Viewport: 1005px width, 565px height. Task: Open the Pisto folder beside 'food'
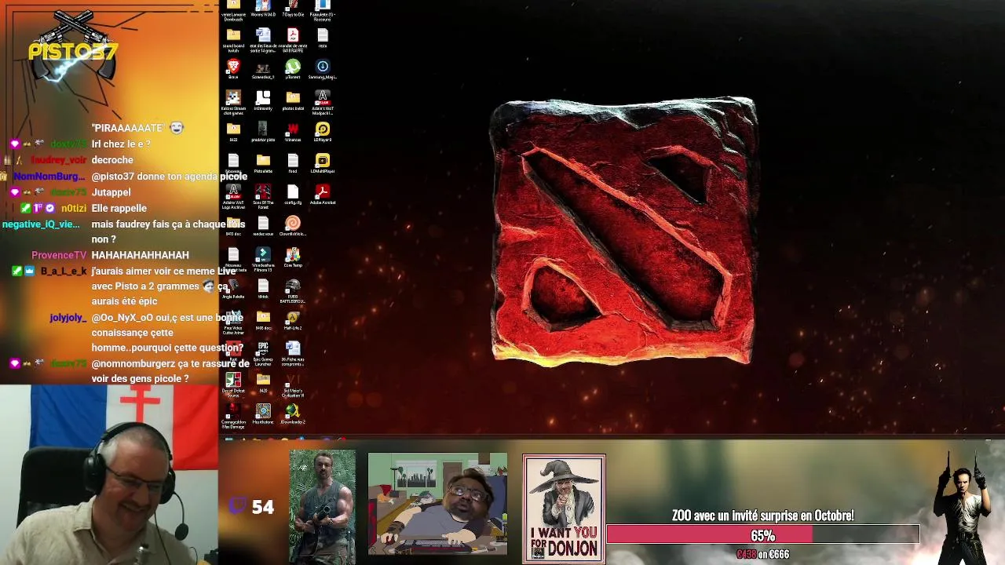tap(263, 164)
